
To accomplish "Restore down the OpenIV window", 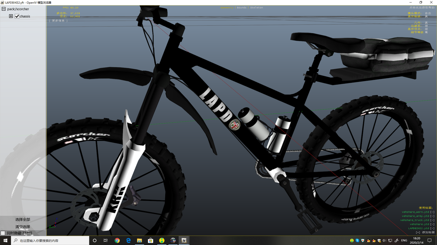I will (420, 3).
